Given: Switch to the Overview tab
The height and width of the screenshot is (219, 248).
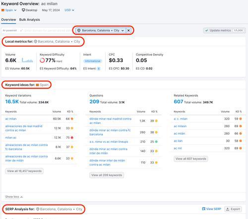Looking at the screenshot, I should click(x=8, y=19).
